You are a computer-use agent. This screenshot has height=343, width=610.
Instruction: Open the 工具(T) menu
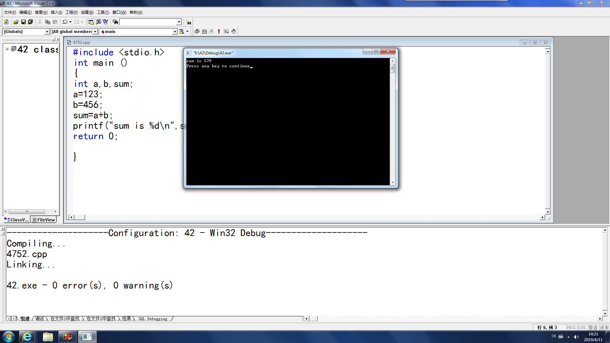coord(103,12)
